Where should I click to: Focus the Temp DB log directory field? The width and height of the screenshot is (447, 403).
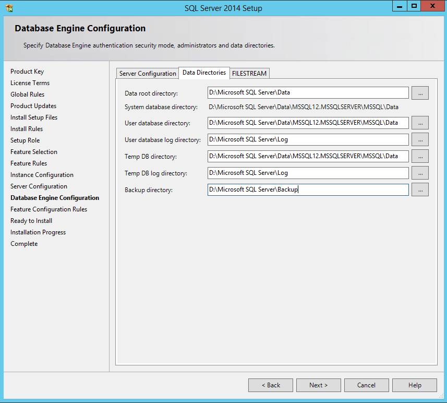[308, 173]
